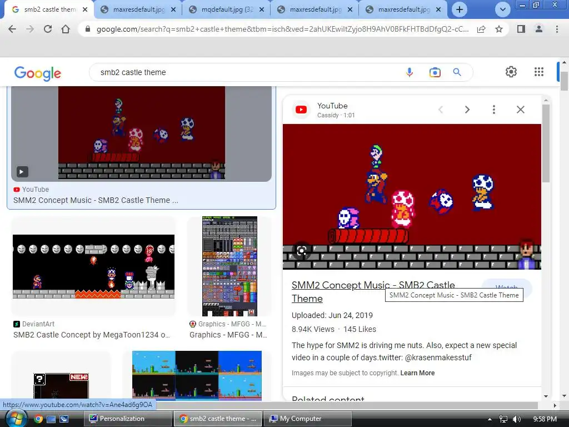Image resolution: width=569 pixels, height=427 pixels.
Task: Click the Watch button
Action: pyautogui.click(x=507, y=287)
